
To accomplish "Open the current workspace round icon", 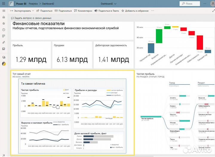I will 4,64.
